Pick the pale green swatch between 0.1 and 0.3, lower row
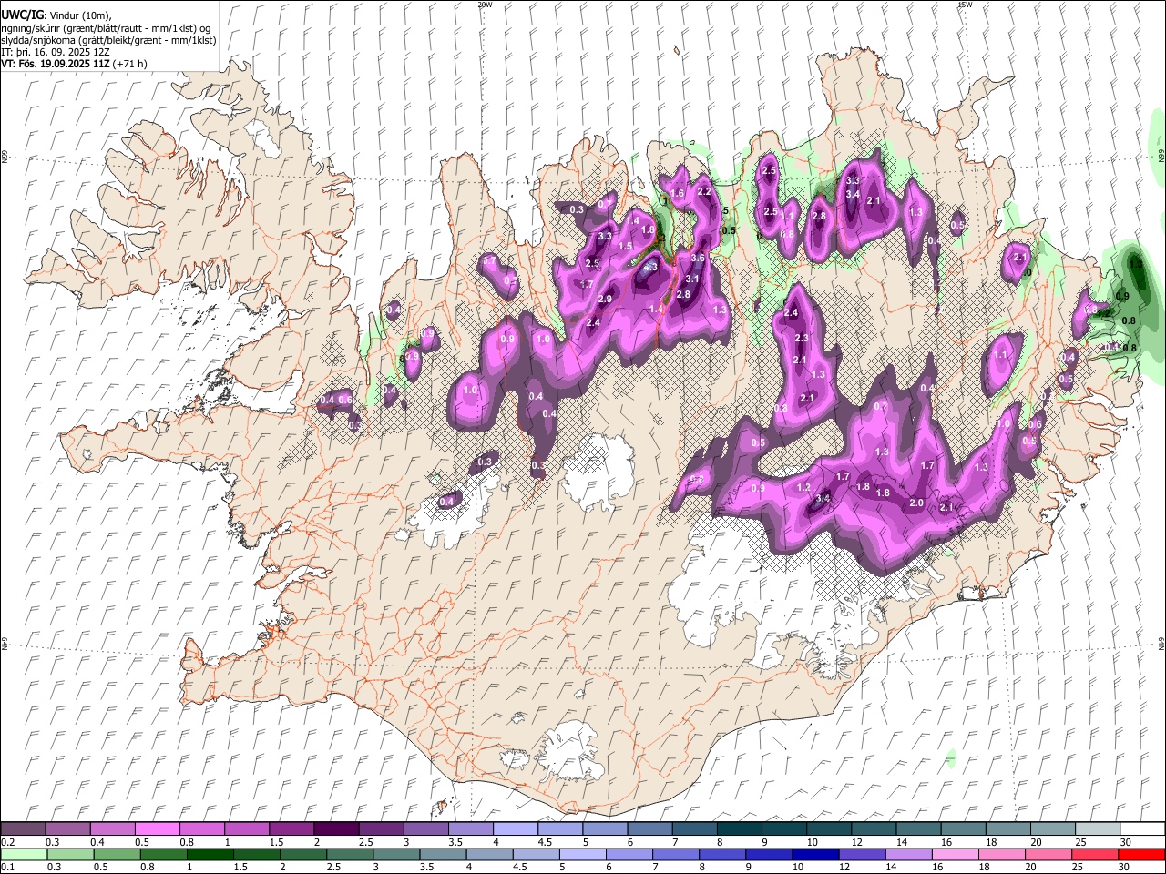 tap(23, 854)
